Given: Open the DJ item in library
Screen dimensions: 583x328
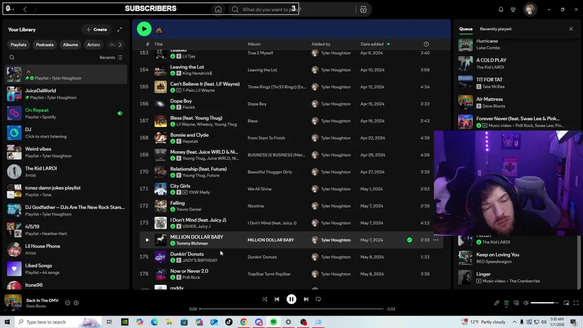Looking at the screenshot, I should click(x=66, y=133).
